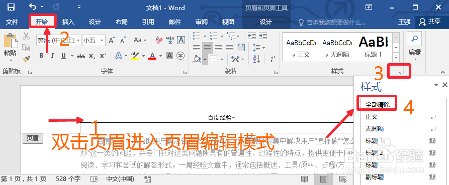Viewport: 449px width, 185px height.
Task: Open the 视图 tab
Action: click(228, 22)
